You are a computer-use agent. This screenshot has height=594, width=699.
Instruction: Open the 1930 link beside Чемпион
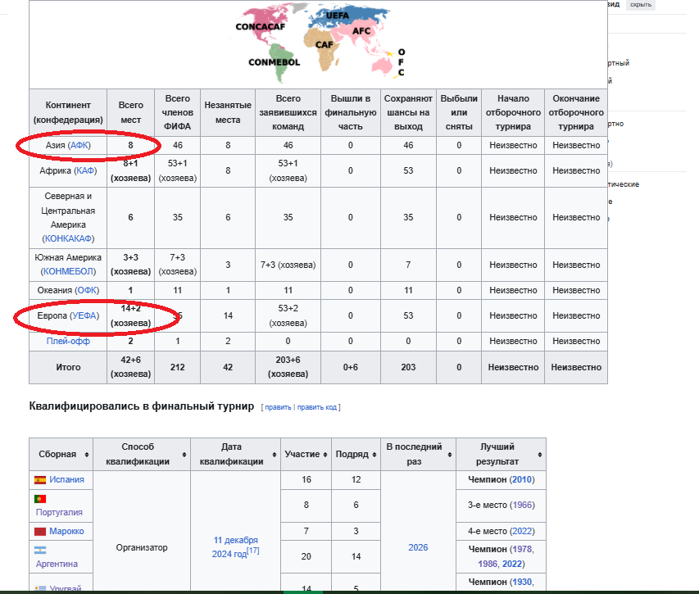[521, 582]
